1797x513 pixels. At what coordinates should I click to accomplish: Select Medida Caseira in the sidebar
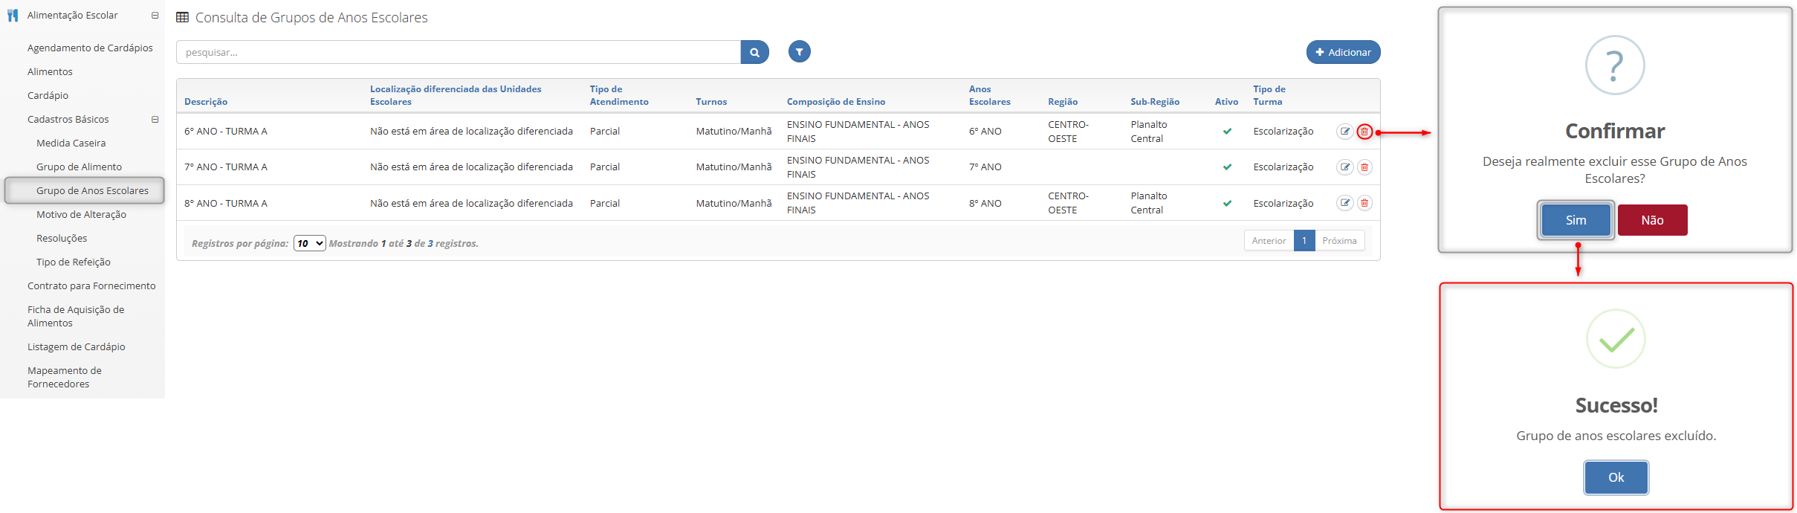point(71,143)
